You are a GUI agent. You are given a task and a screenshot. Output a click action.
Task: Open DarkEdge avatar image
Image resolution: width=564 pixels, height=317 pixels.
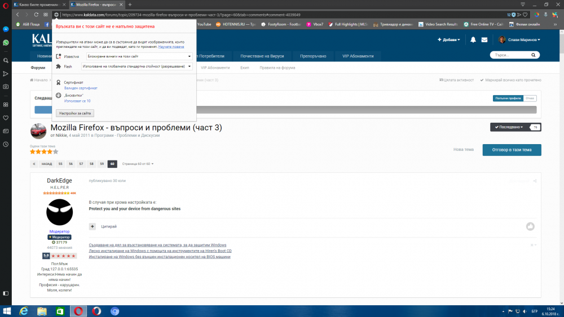click(x=60, y=212)
